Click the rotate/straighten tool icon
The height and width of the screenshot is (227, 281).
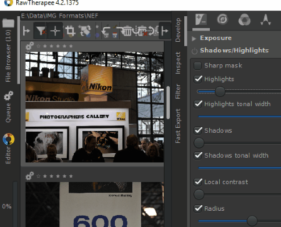(85, 31)
